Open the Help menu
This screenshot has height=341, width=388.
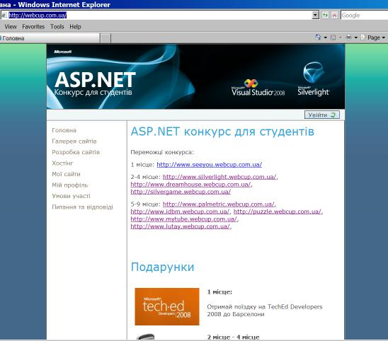75,27
